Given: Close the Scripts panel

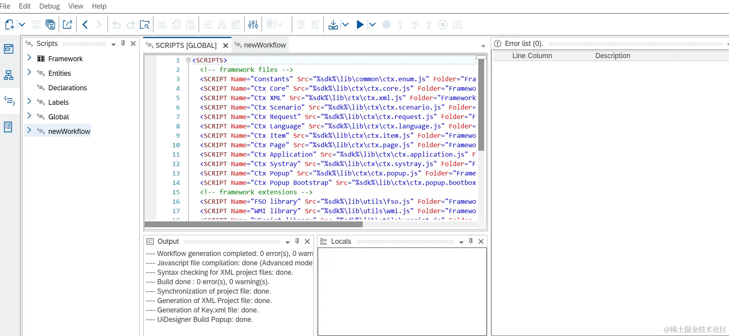Looking at the screenshot, I should point(133,44).
